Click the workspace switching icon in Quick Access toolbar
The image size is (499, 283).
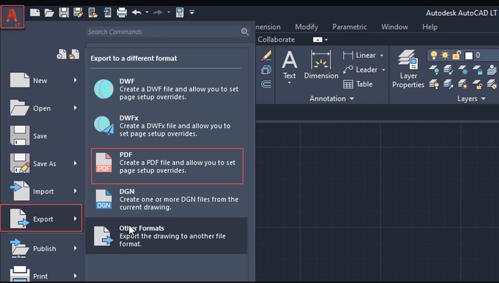pyautogui.click(x=180, y=13)
